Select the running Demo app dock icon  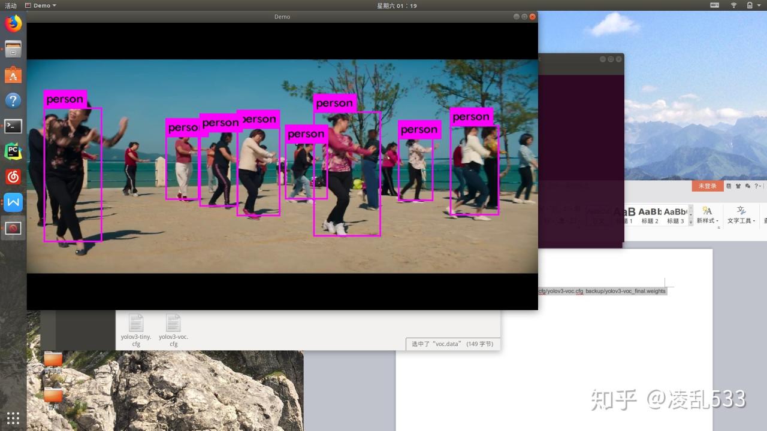(x=13, y=228)
